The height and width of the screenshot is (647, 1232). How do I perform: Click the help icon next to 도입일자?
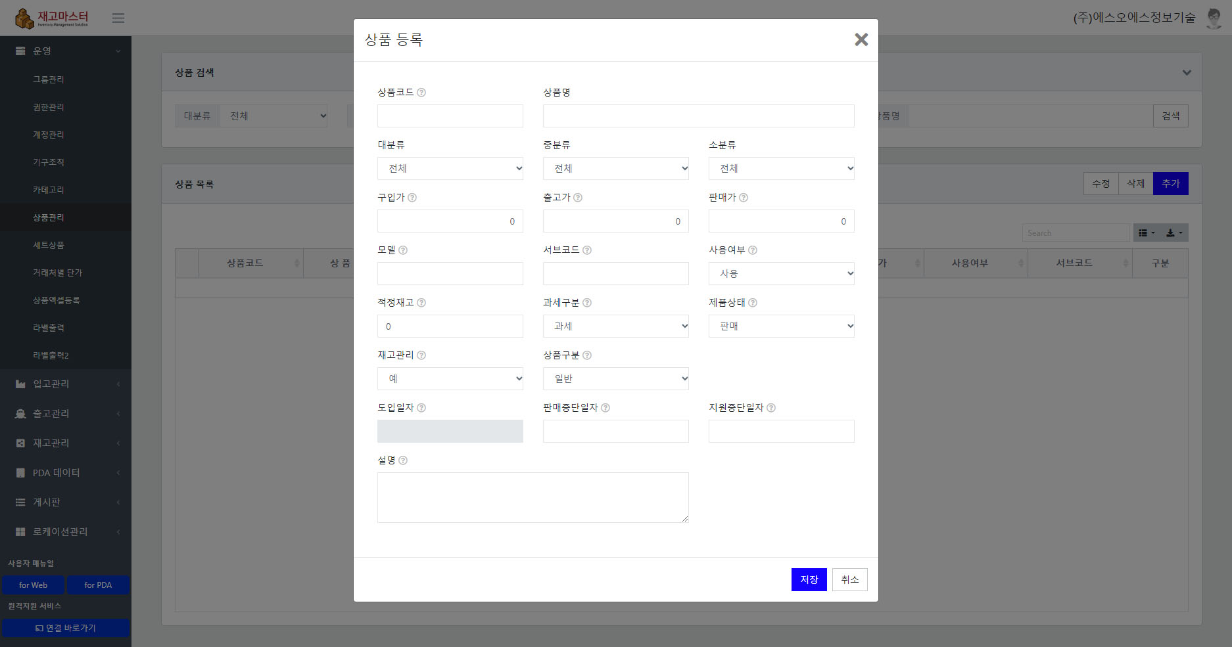coord(421,408)
